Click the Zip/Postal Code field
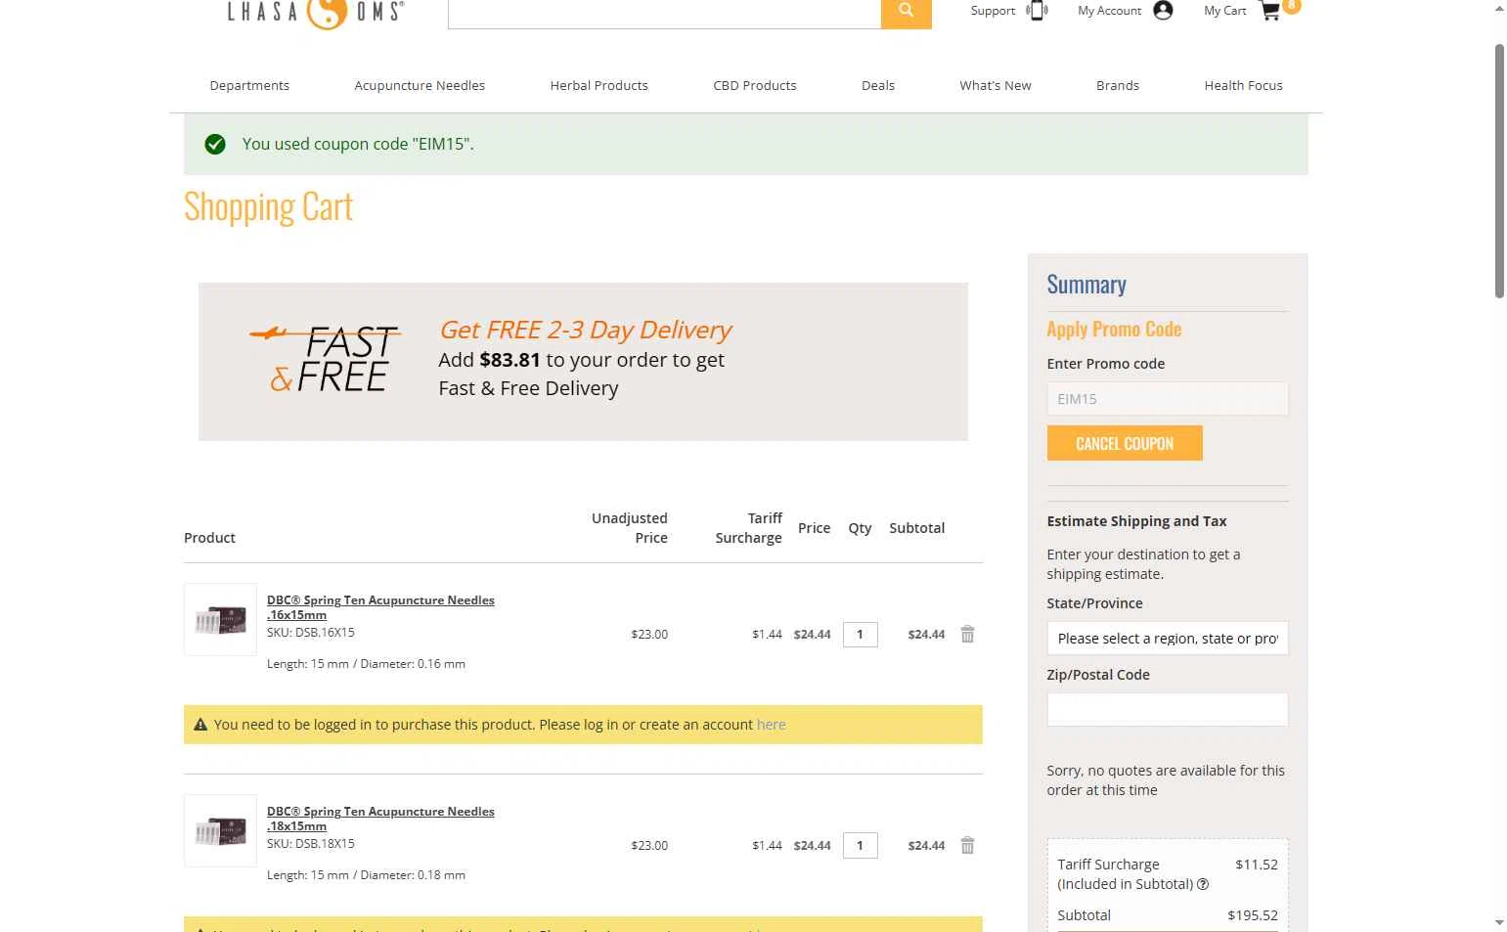This screenshot has height=932, width=1507. coord(1168,709)
